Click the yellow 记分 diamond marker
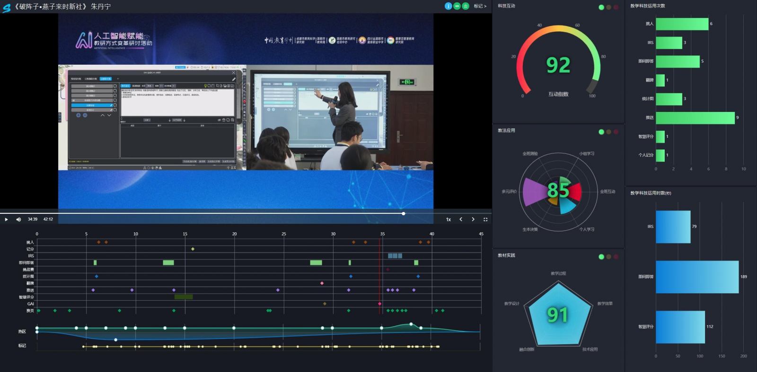 click(193, 249)
